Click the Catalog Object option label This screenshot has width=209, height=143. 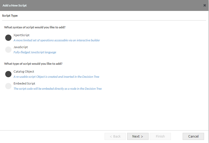point(24,71)
